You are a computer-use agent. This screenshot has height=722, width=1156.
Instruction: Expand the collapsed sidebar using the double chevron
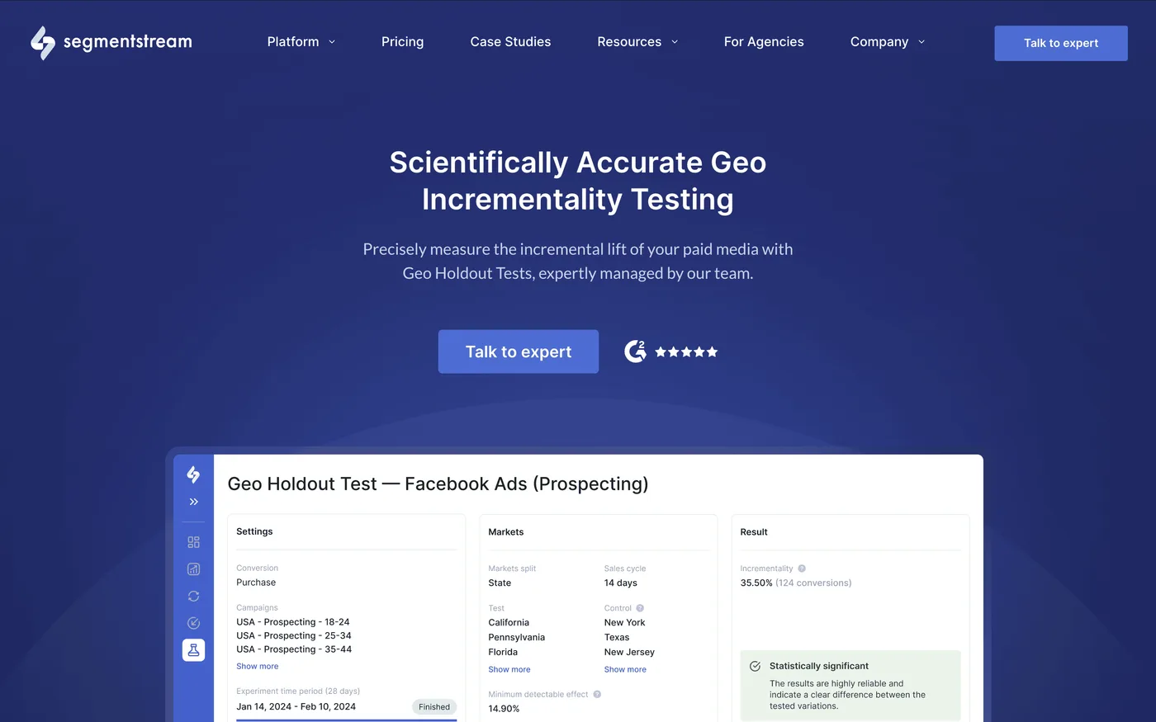(x=193, y=501)
